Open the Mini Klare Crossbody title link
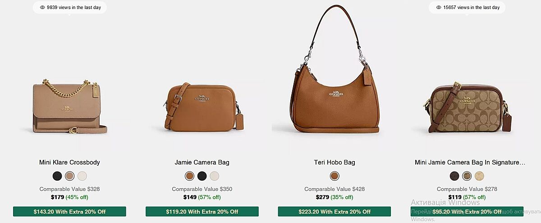 69,162
